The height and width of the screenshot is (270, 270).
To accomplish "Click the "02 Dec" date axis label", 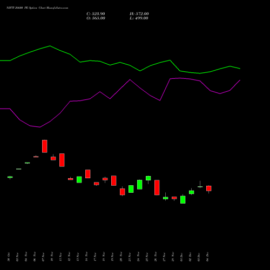I will (190, 257).
